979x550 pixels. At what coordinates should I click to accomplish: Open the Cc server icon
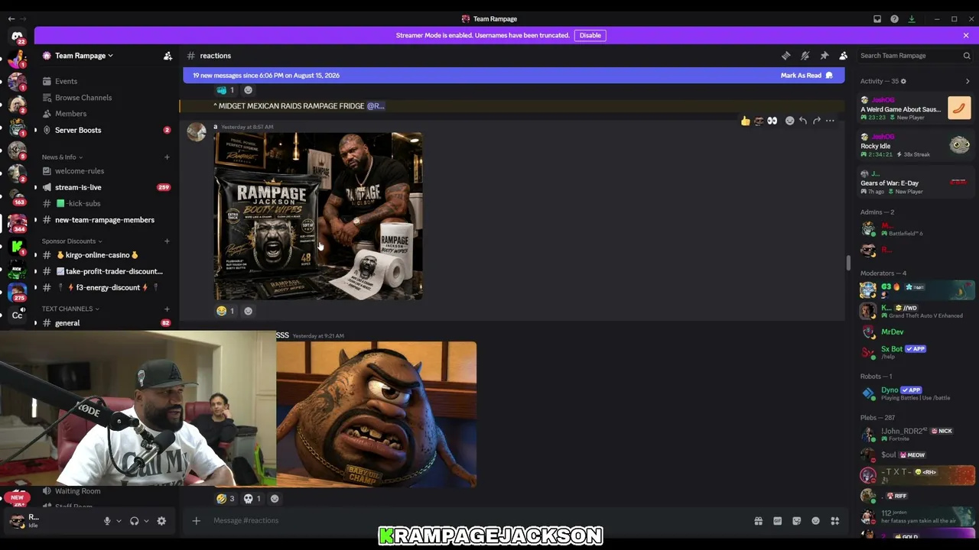[x=17, y=315]
